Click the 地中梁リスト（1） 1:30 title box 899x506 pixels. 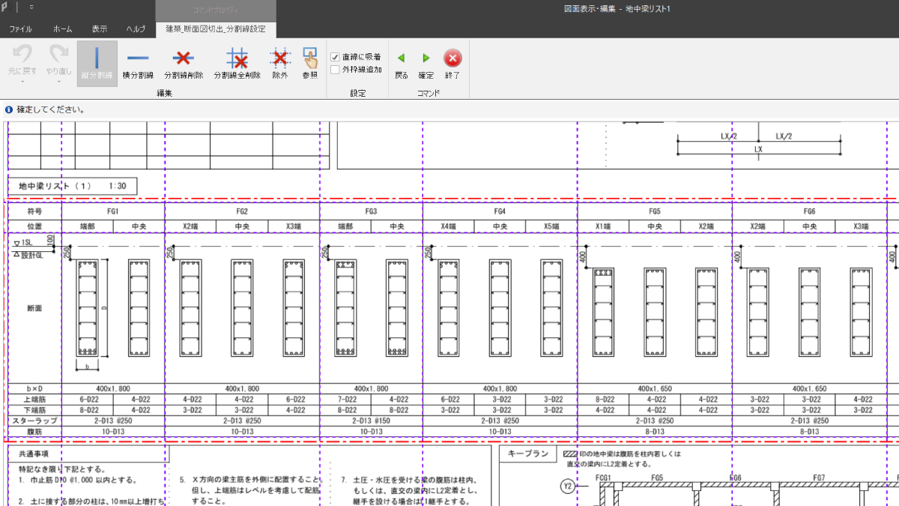(73, 186)
